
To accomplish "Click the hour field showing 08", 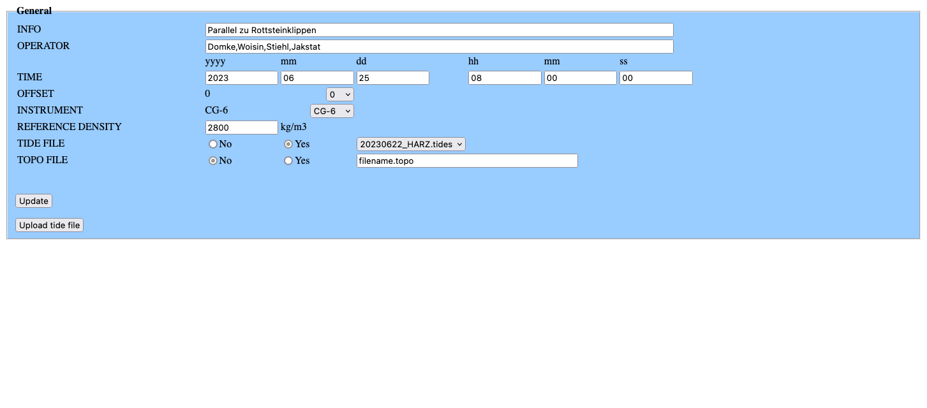I will point(504,78).
